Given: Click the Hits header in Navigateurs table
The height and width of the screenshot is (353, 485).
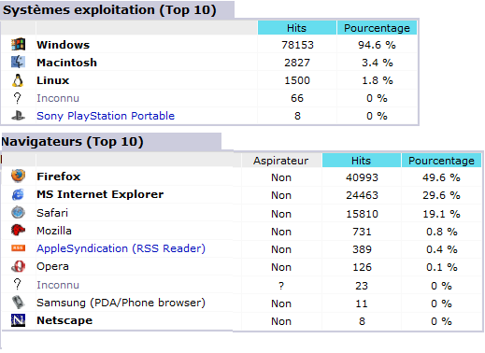Looking at the screenshot, I should click(362, 161).
